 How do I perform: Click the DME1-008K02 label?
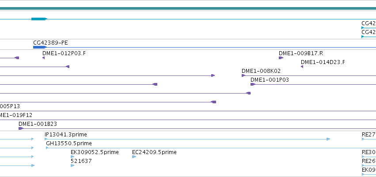tap(261, 71)
